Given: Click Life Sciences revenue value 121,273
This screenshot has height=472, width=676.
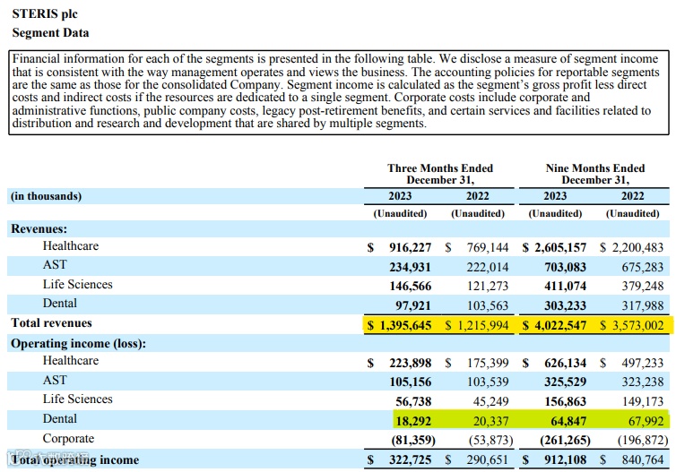Looking at the screenshot, I should click(488, 286).
